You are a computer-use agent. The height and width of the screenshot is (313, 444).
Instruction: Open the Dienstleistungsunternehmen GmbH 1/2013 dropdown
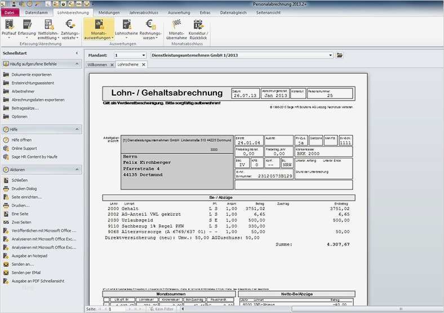330,56
